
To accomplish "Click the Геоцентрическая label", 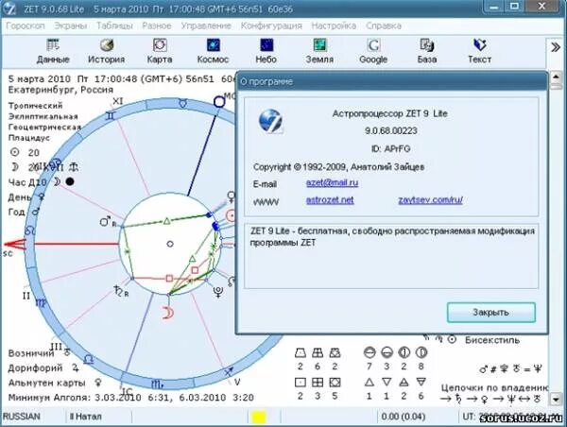I will tap(44, 128).
